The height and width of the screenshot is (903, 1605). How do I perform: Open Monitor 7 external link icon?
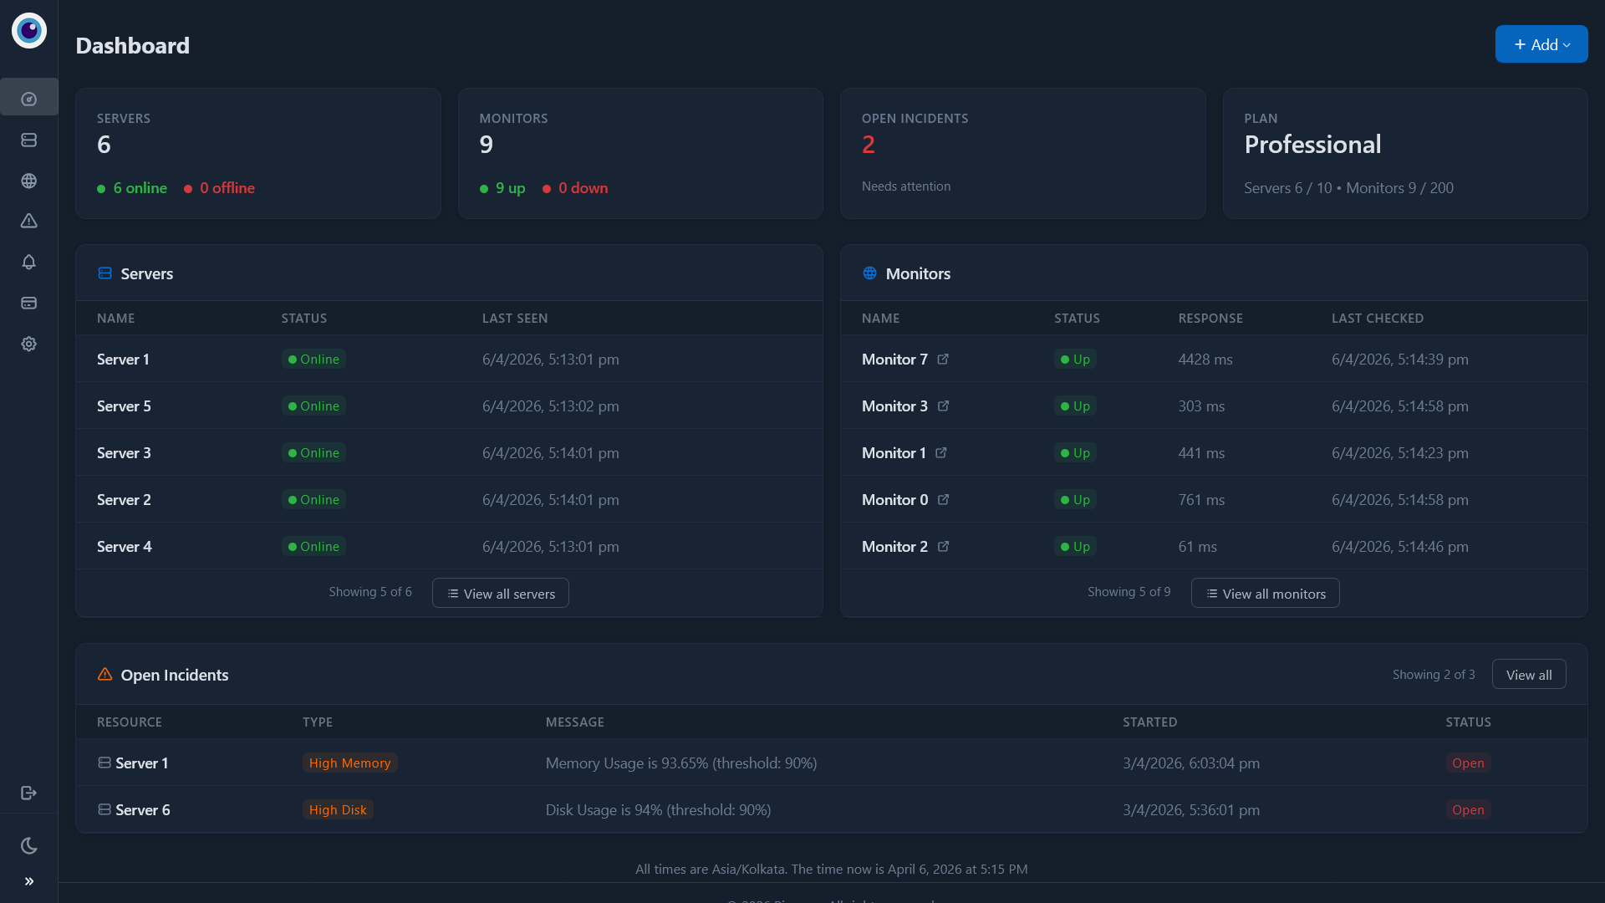coord(943,359)
